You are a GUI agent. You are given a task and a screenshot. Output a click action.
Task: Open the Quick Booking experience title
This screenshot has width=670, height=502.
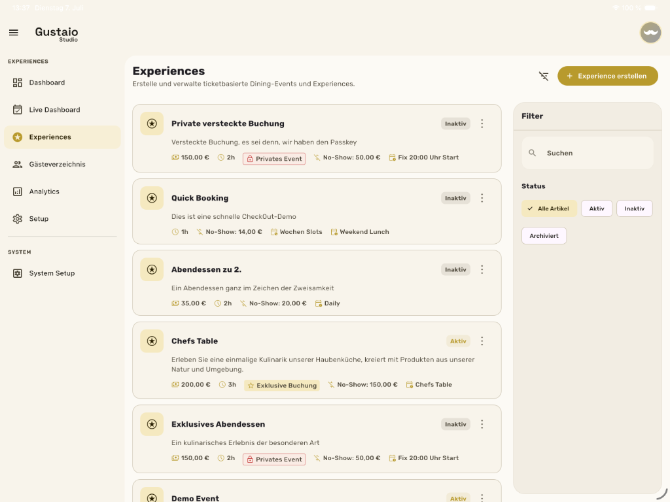click(200, 198)
